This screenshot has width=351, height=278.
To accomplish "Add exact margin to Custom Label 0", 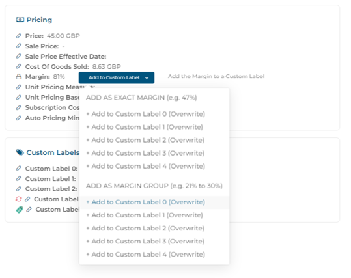I will (x=146, y=114).
